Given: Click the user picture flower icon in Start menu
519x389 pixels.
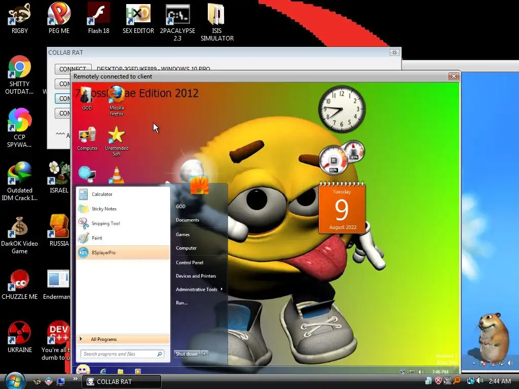Looking at the screenshot, I should click(199, 184).
